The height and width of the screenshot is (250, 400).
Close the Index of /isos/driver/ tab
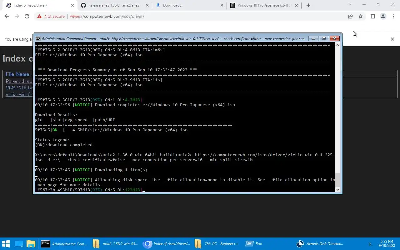click(72, 5)
